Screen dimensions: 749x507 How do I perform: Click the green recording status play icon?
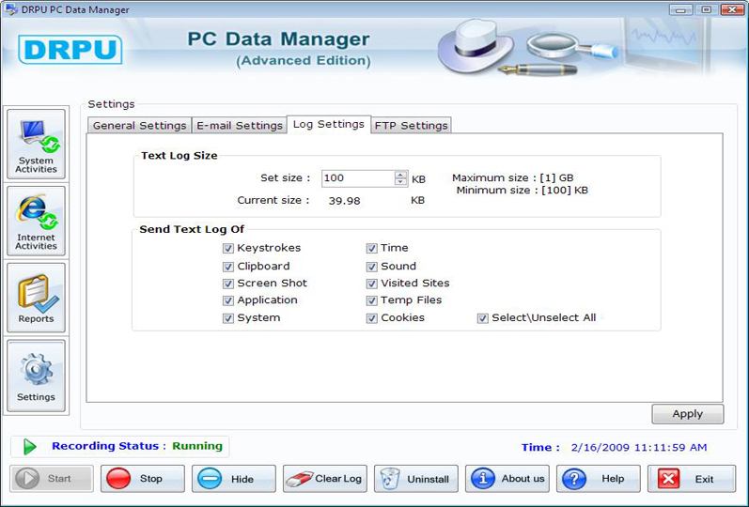pyautogui.click(x=30, y=447)
